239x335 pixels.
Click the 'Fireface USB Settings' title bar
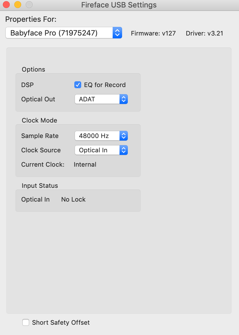point(119,5)
